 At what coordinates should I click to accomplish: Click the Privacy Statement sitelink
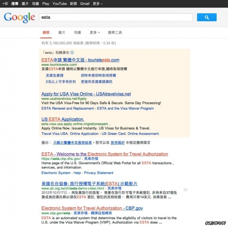(99, 173)
